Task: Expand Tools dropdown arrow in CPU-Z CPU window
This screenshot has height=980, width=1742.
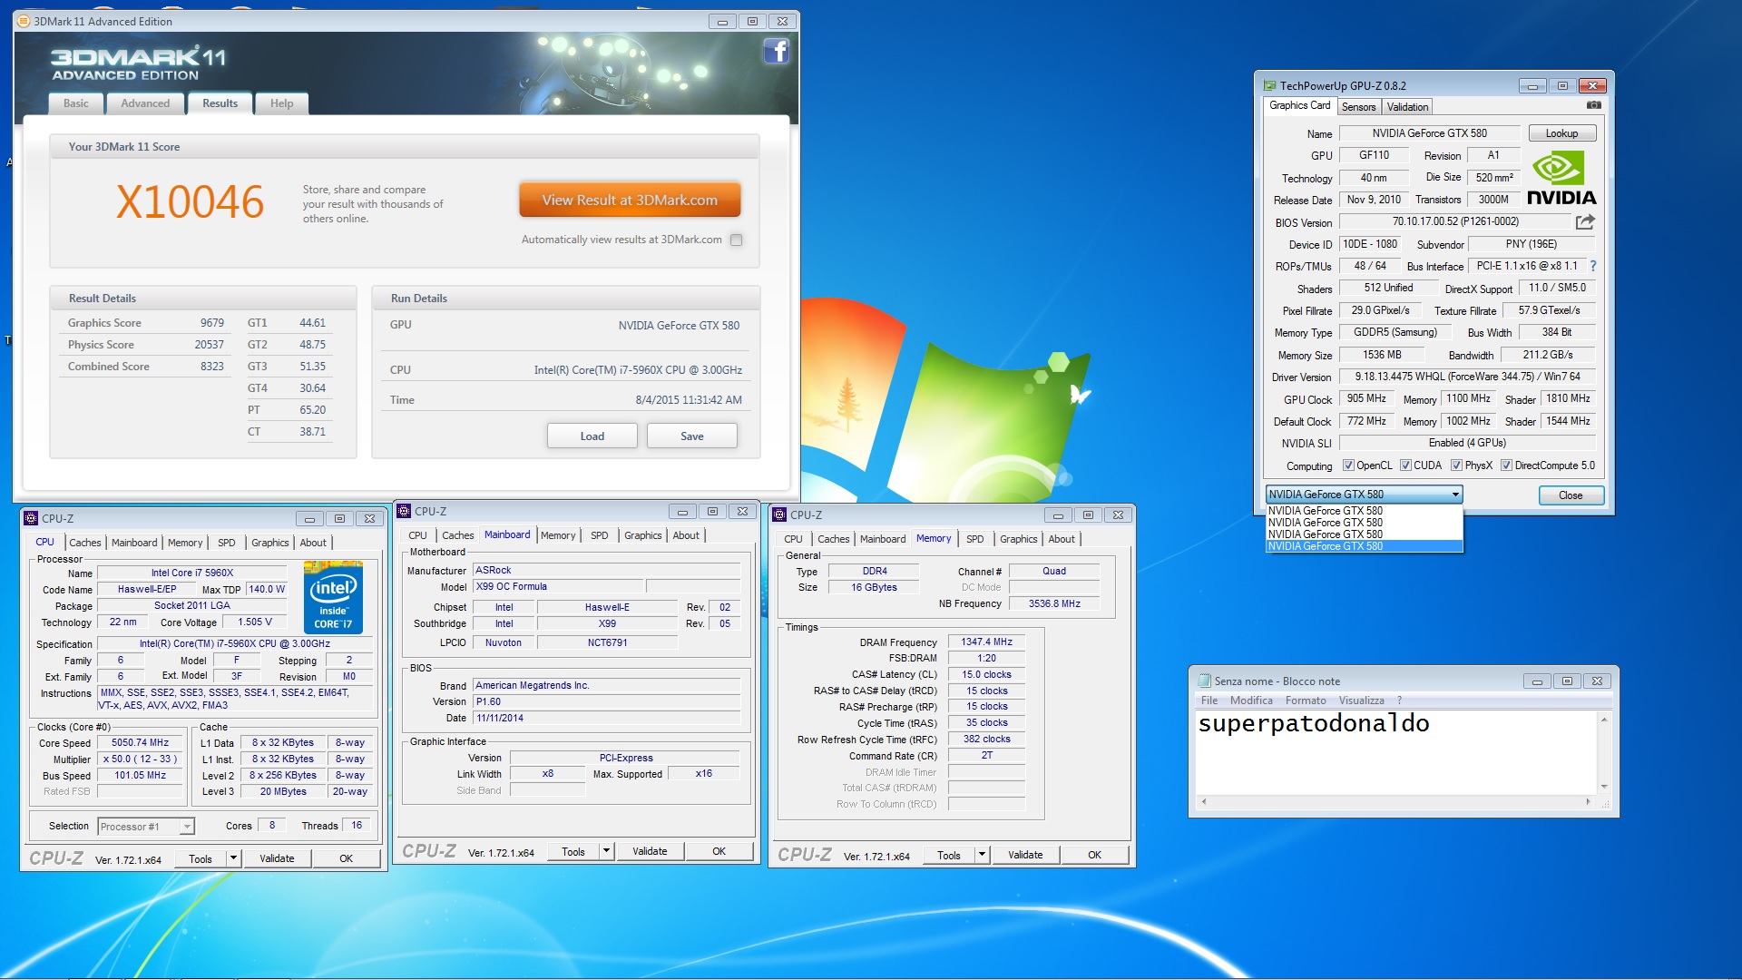Action: [x=233, y=857]
